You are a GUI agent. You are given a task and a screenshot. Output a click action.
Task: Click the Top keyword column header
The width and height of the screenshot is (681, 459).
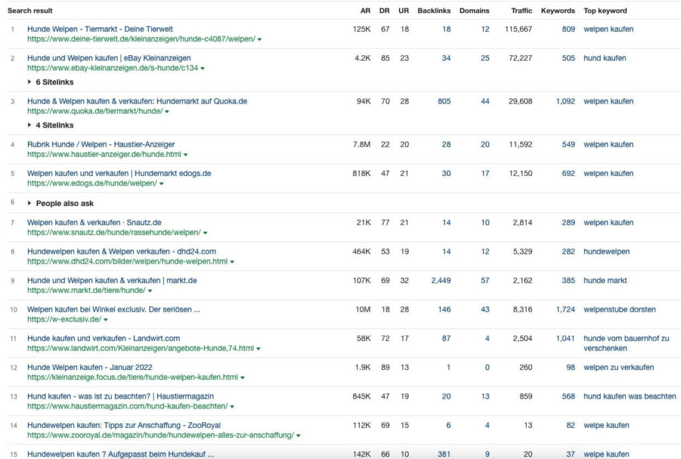[x=605, y=11]
